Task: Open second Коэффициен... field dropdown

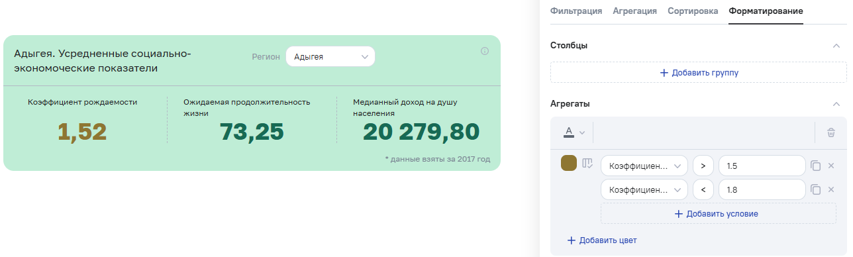Action: [644, 190]
